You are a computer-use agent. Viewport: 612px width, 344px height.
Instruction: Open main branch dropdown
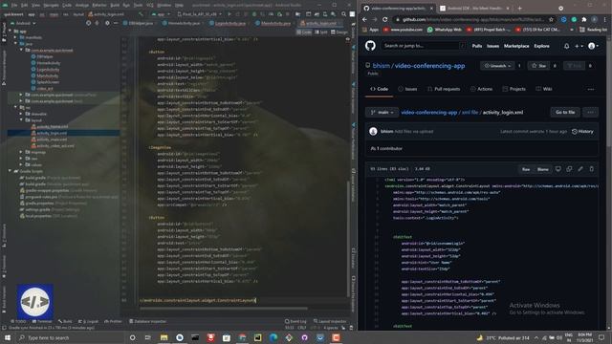pos(382,113)
